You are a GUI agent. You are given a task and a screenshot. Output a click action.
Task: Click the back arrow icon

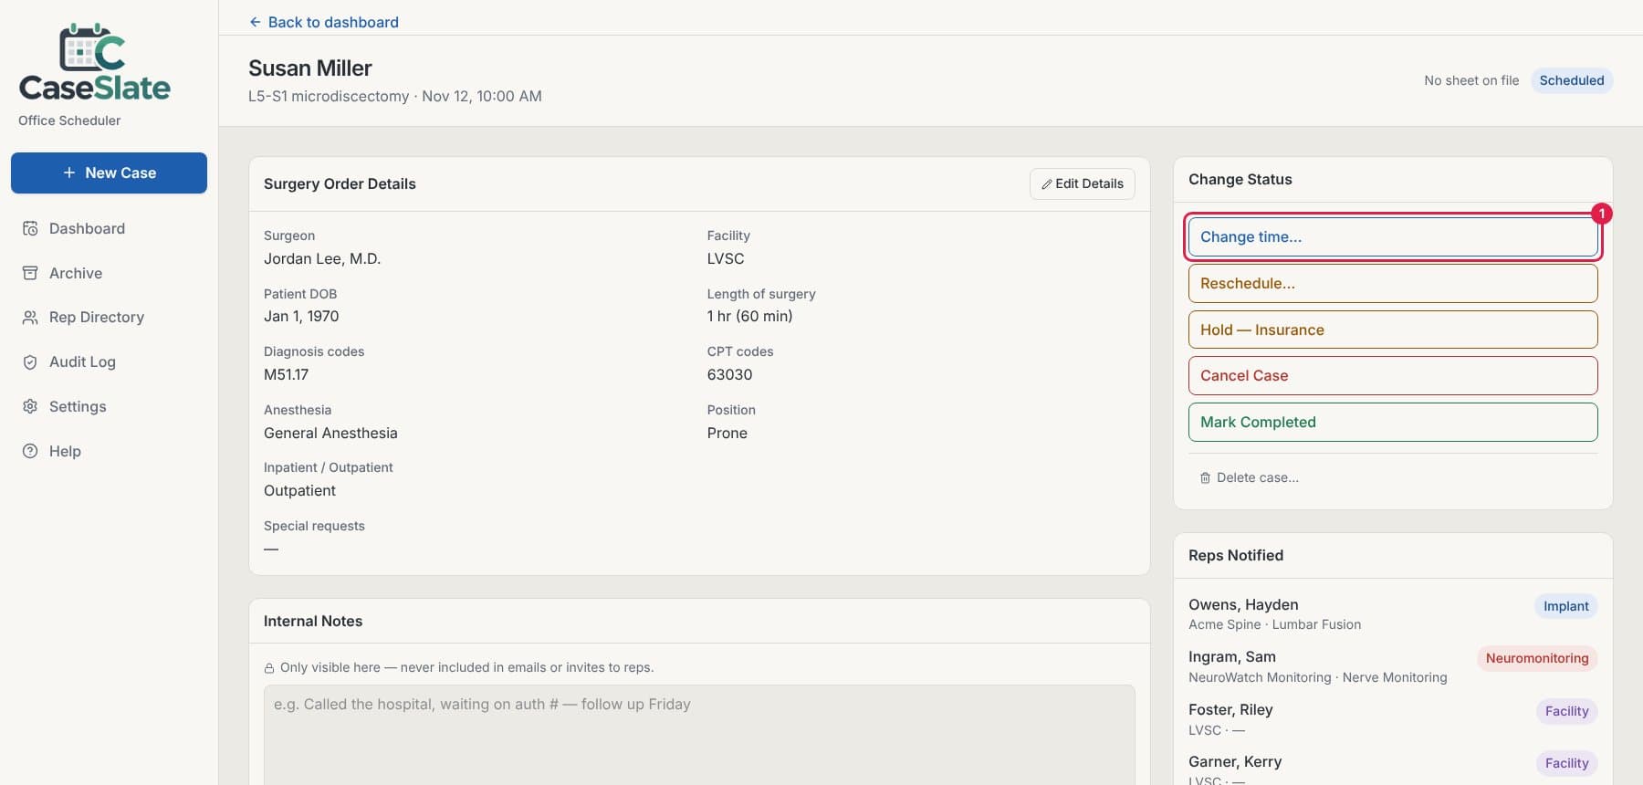tap(256, 22)
